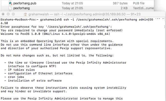Select the pexforhang.pub file icon
166x101 pixels.
(10, 3)
